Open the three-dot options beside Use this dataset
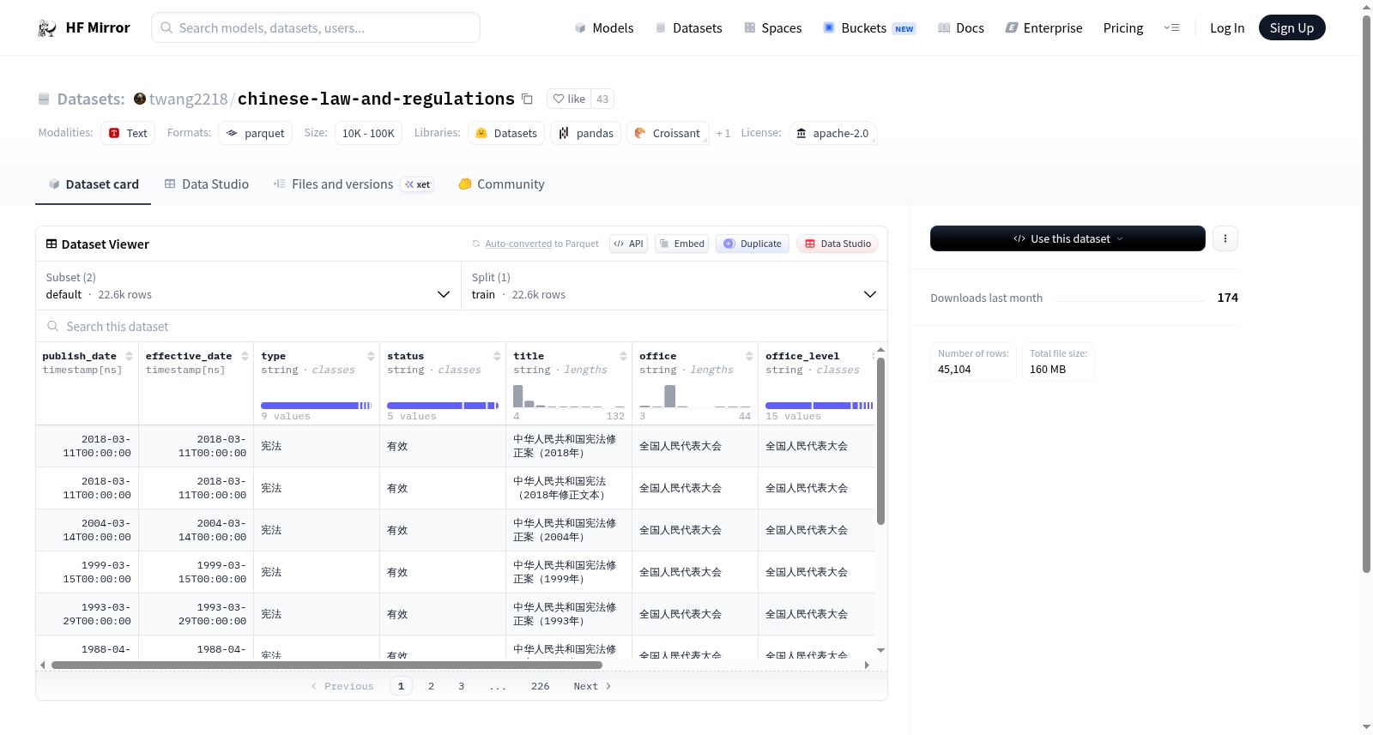The width and height of the screenshot is (1373, 735). [x=1225, y=238]
